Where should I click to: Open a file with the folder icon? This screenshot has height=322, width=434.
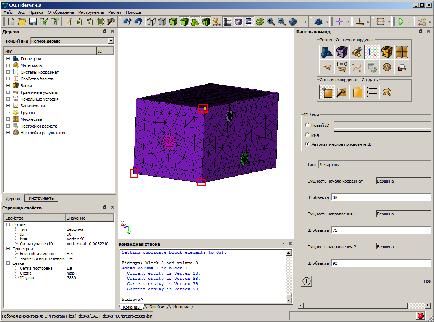click(x=22, y=22)
